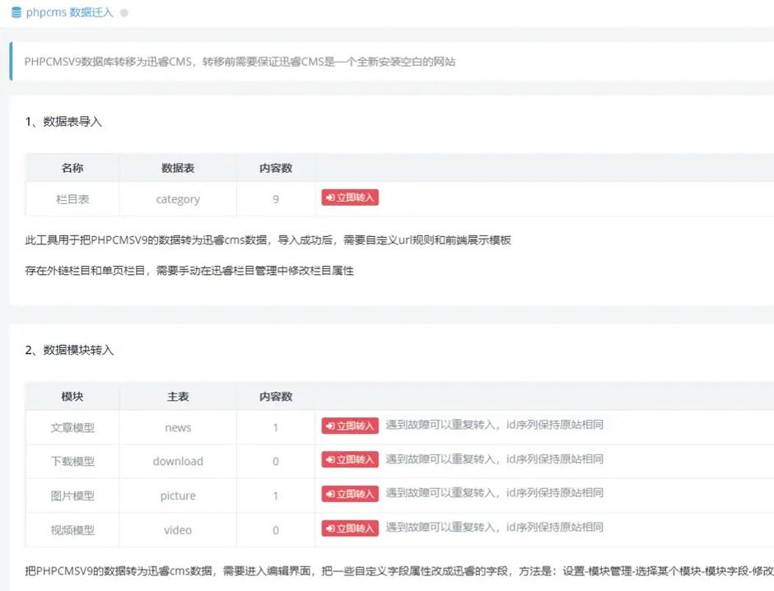The width and height of the screenshot is (774, 591).
Task: Click the grey status dot after 数据迁入
Action: pos(124,13)
